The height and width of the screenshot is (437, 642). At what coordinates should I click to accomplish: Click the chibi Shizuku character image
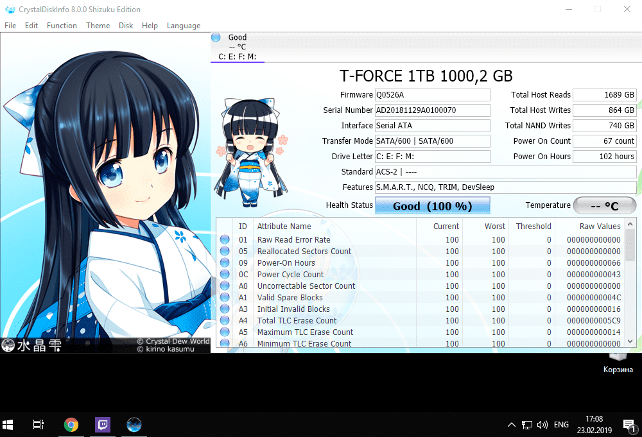250,152
